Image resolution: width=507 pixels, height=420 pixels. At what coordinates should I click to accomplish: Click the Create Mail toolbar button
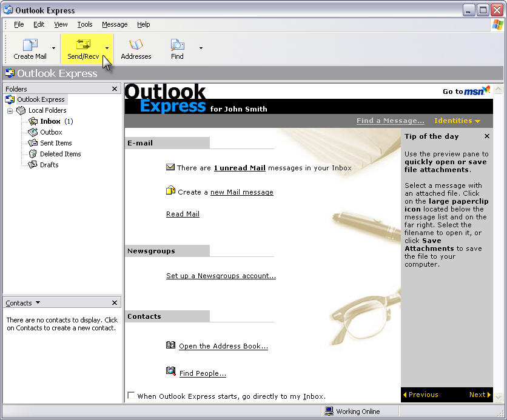click(30, 48)
